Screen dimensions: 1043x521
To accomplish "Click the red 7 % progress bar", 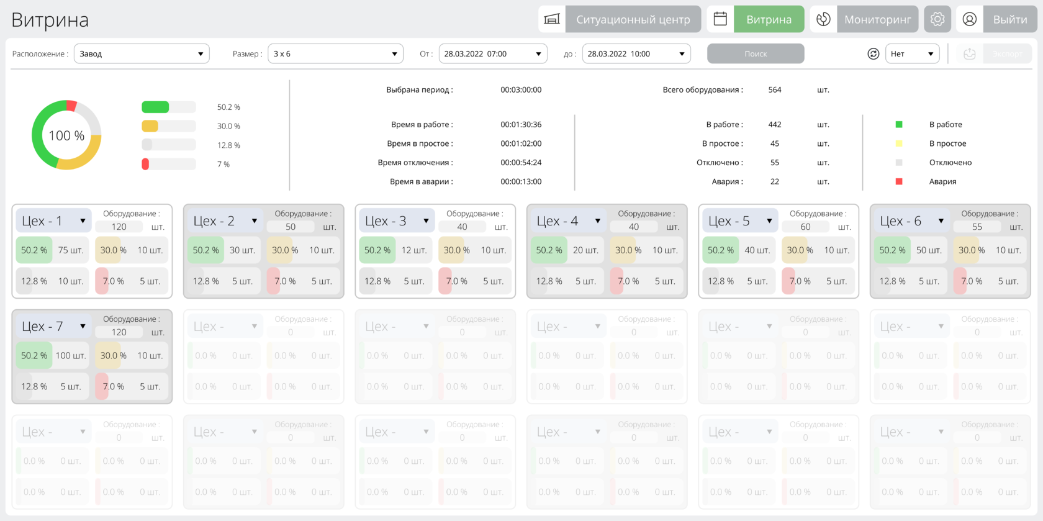I will click(x=169, y=165).
